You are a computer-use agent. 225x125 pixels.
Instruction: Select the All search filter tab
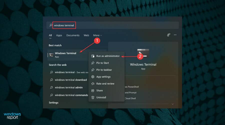pyautogui.click(x=50, y=35)
